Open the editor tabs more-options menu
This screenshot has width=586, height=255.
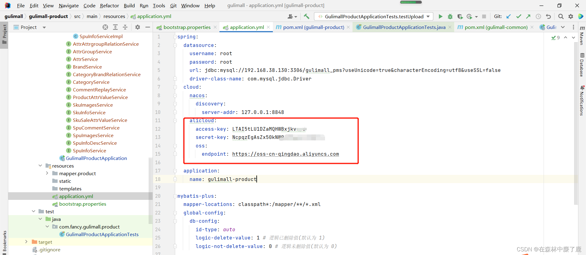[x=573, y=27]
